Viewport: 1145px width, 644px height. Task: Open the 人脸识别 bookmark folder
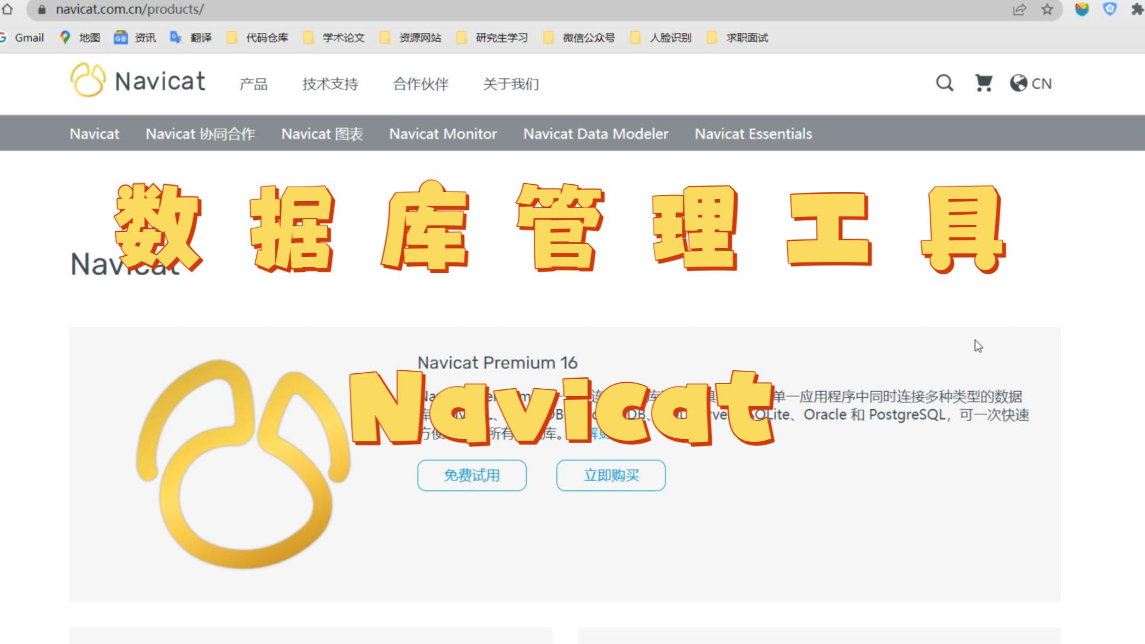coord(661,38)
